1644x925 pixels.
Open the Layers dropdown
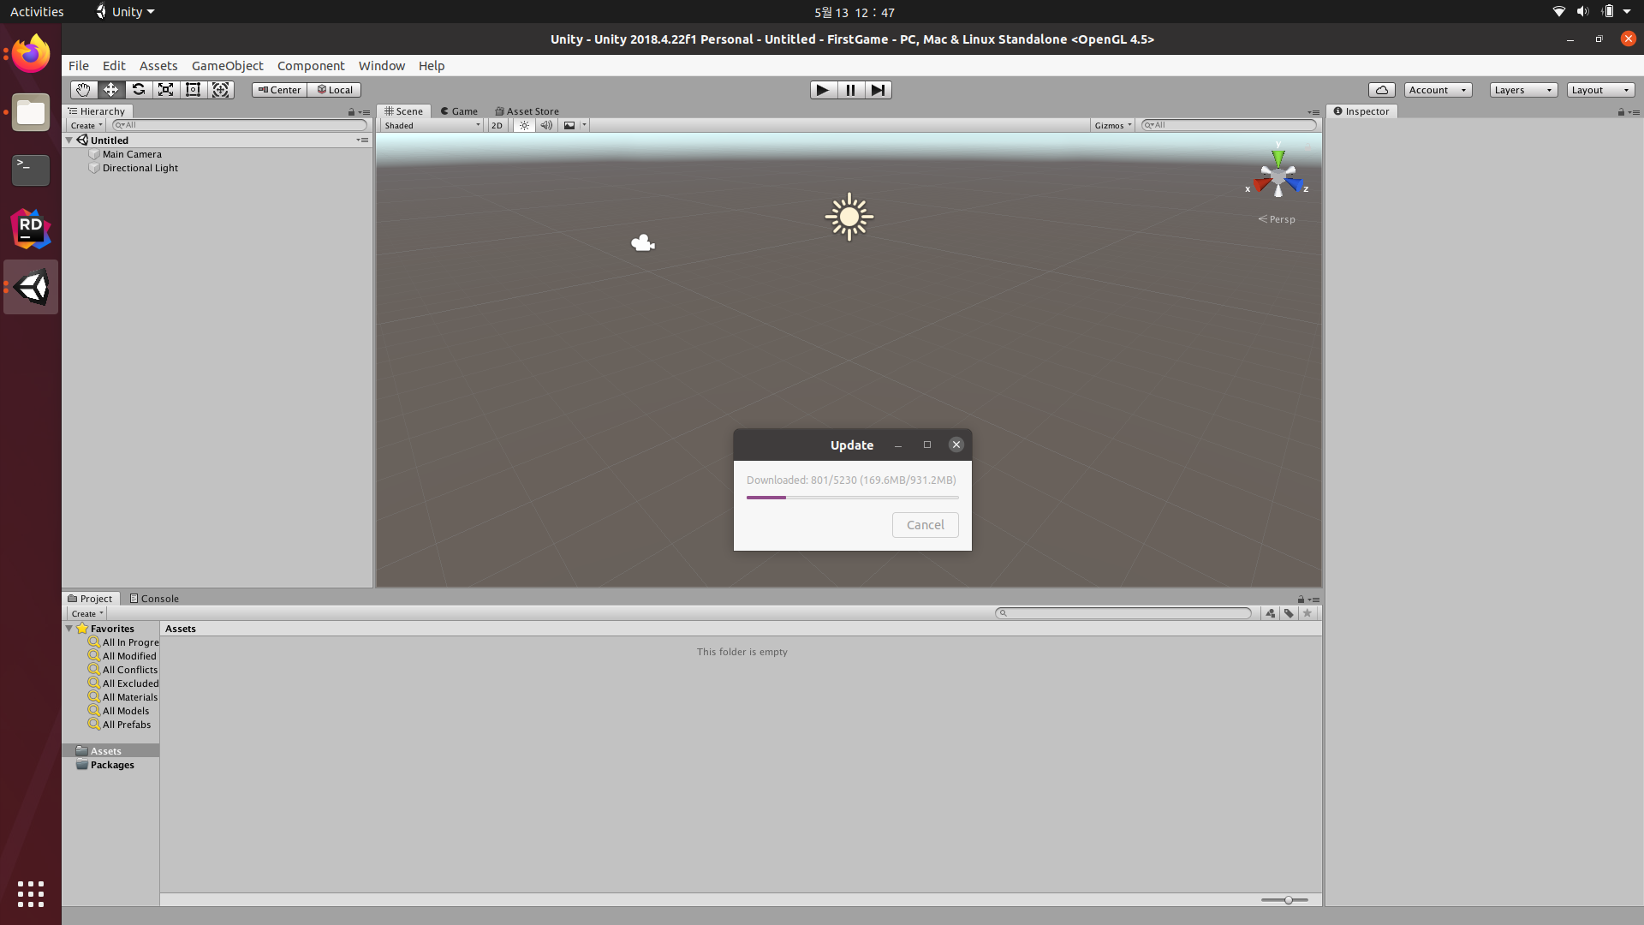[x=1522, y=90]
